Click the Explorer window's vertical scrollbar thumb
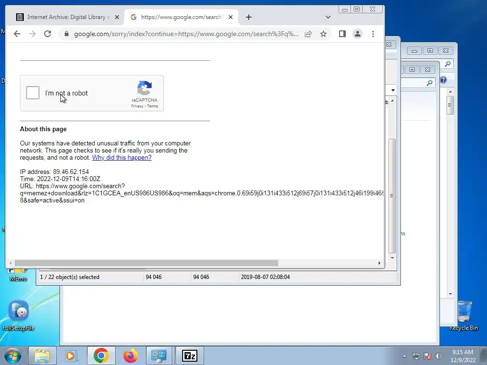Viewport: 487px width, 365px height. click(450, 105)
